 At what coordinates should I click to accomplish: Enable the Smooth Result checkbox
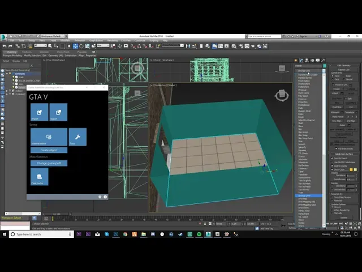click(x=333, y=158)
